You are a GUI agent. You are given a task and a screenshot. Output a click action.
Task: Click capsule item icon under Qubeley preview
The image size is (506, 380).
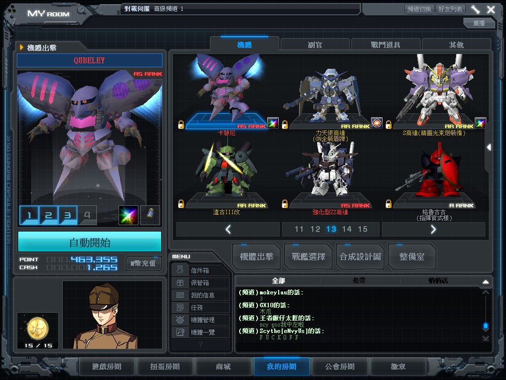[150, 215]
